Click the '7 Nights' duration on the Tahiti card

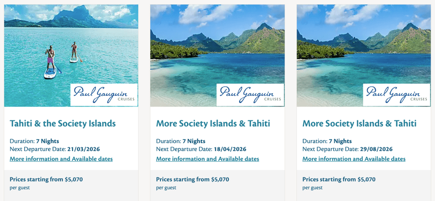(x=47, y=141)
